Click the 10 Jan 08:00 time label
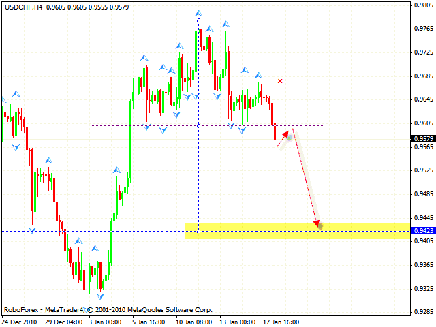 [194, 322]
